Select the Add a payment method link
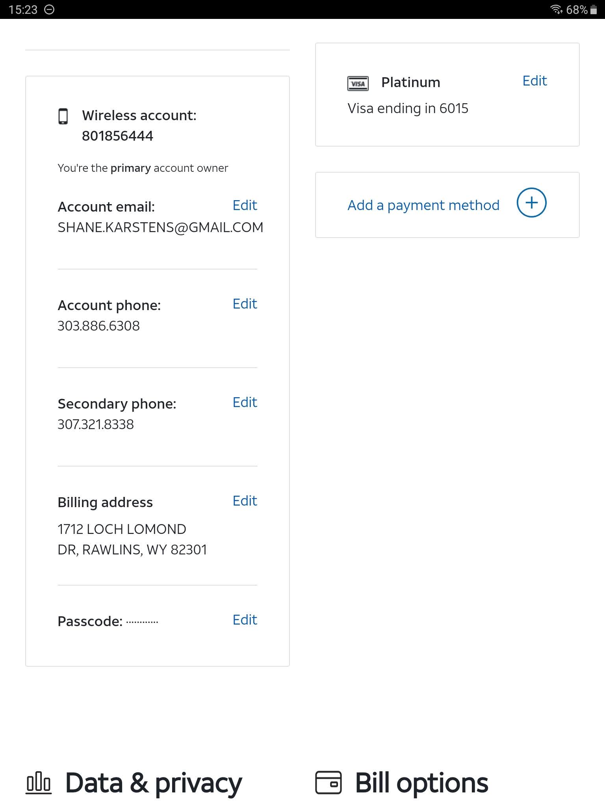605x807 pixels. [423, 205]
